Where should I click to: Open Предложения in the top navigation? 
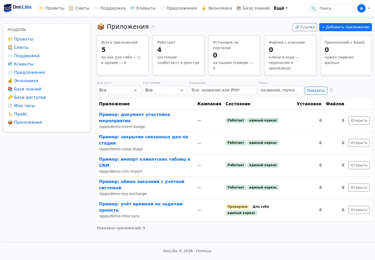[x=179, y=8]
